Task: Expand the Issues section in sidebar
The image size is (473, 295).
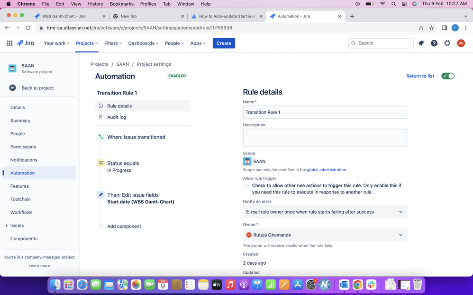Action: coord(7,226)
